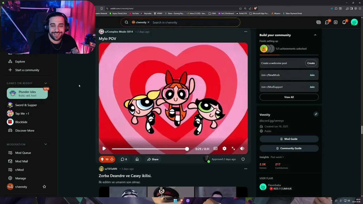Open the Keymailer bookmark
The width and height of the screenshot is (363, 204).
coord(146,13)
